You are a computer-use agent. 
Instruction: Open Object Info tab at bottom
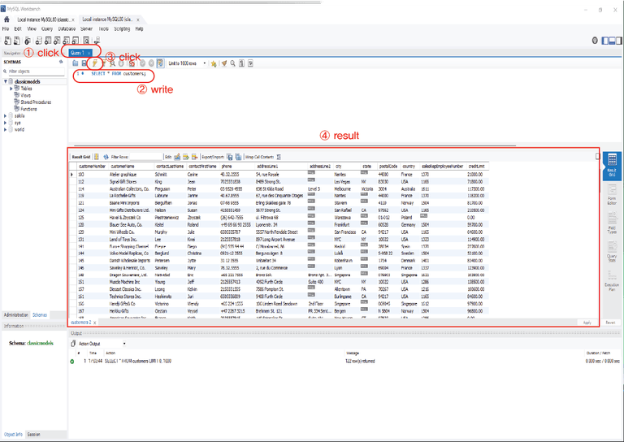(13, 435)
